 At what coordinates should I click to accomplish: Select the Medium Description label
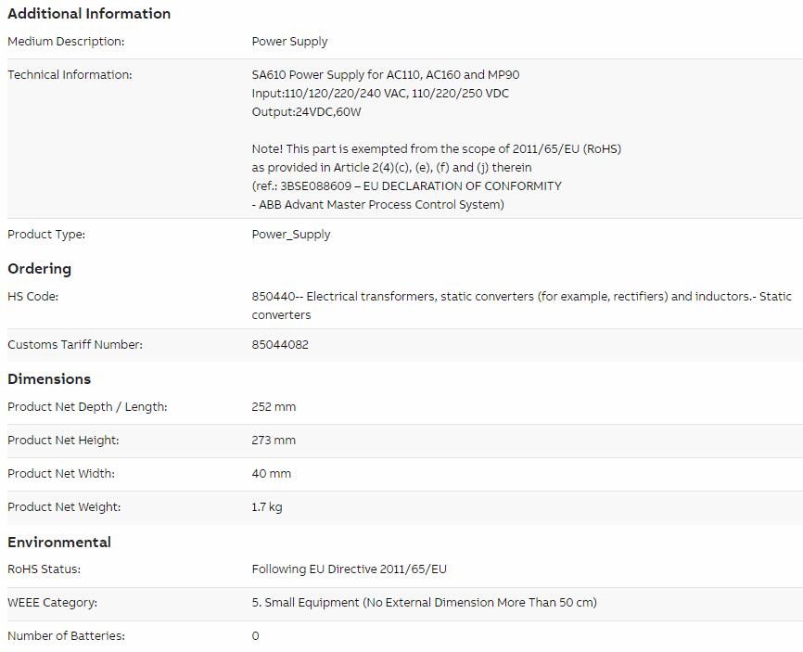pyautogui.click(x=66, y=42)
